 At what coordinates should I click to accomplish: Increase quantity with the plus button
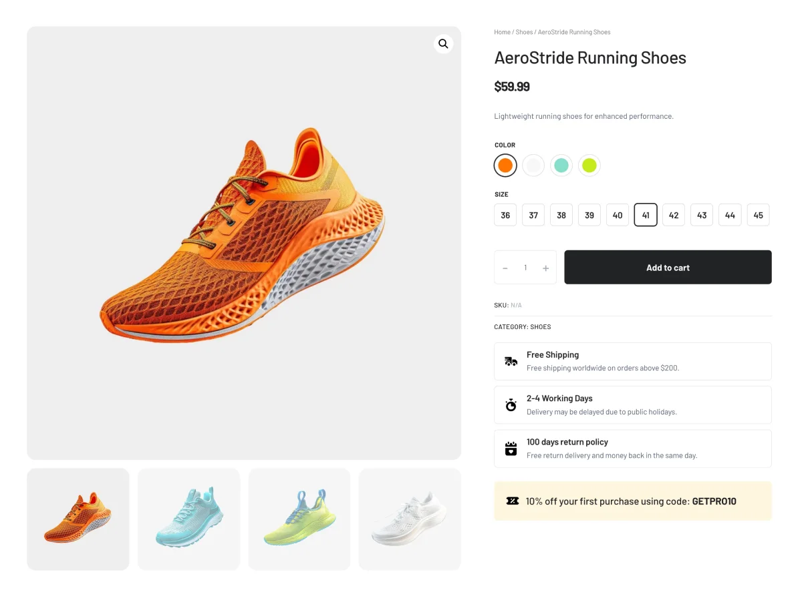[545, 268]
